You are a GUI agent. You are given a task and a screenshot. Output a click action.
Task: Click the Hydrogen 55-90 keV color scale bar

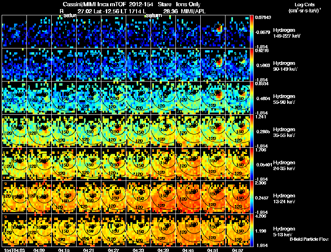(252, 98)
